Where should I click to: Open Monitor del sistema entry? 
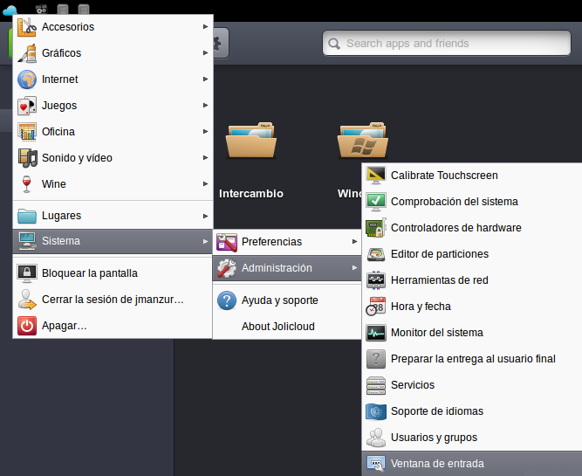coord(472,333)
